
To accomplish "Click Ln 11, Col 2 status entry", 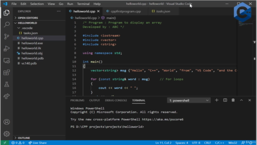I will (163, 143).
